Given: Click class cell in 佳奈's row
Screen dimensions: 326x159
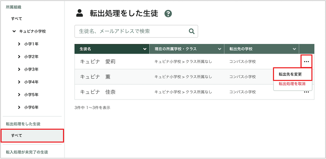Looking at the screenshot, I should [183, 92].
